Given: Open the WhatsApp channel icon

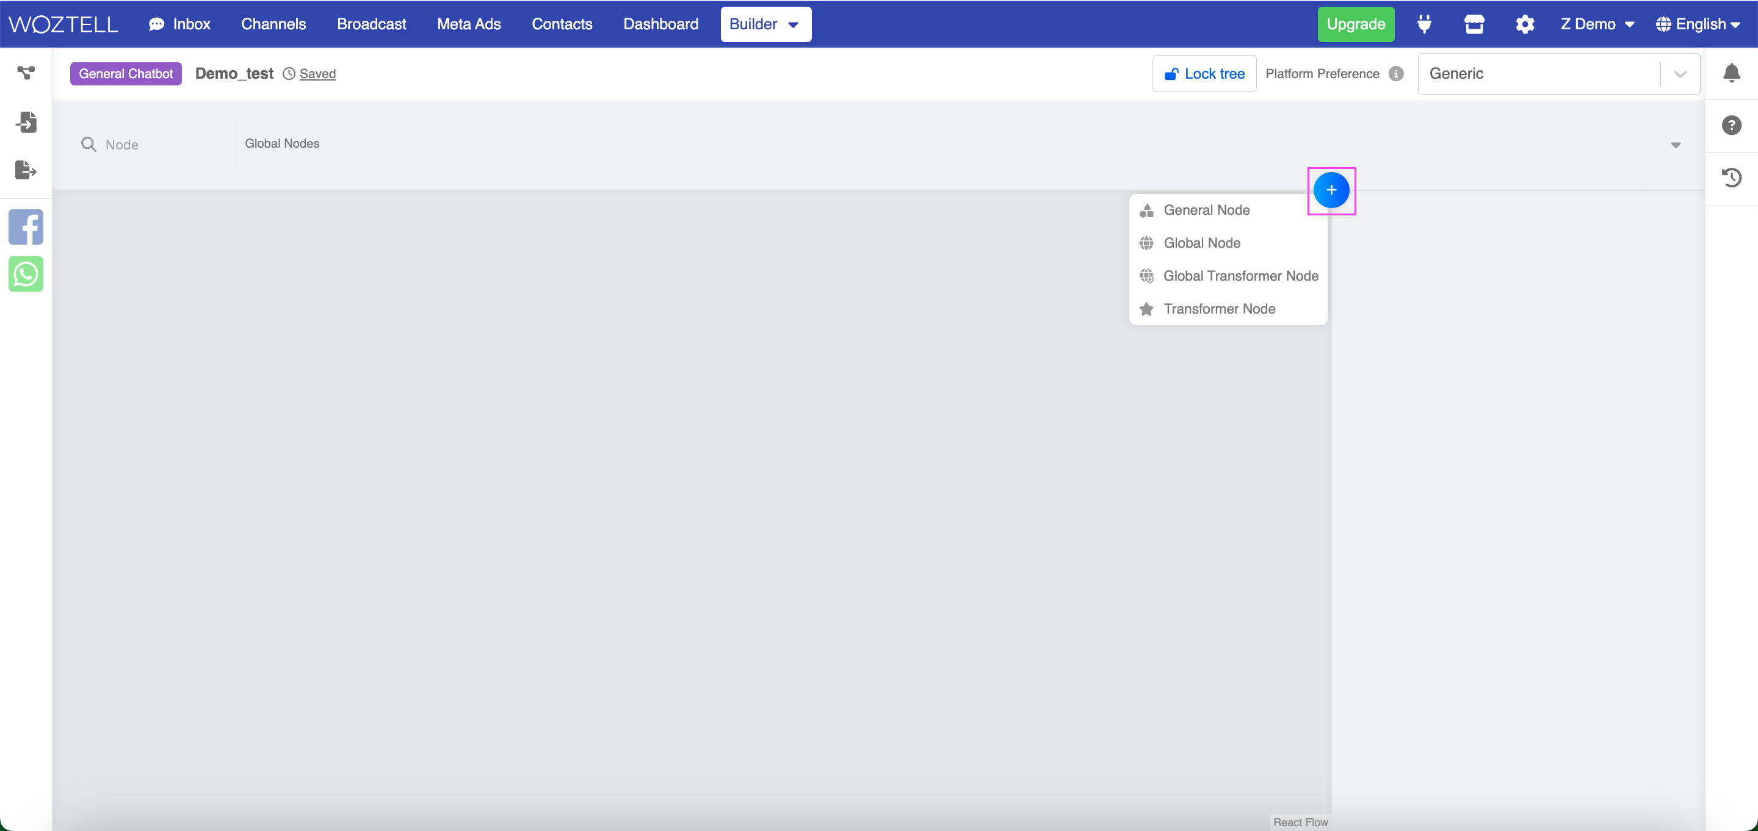Looking at the screenshot, I should tap(26, 275).
